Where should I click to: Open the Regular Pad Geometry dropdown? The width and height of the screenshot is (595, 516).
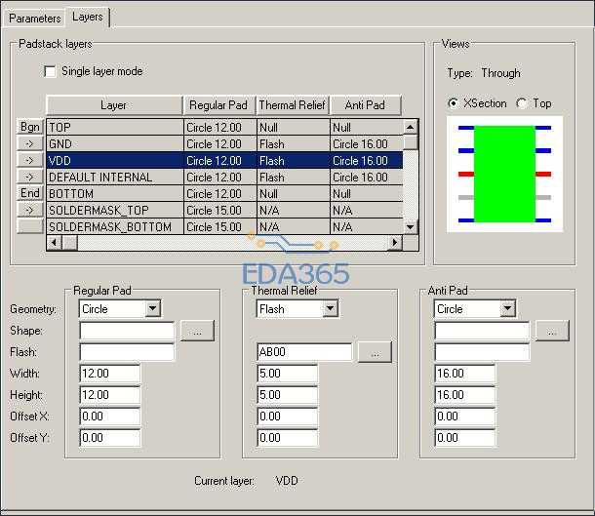pos(153,308)
